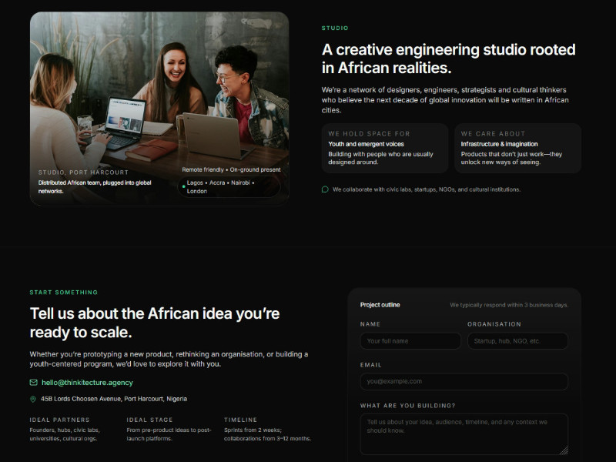
Task: Open the hello@thinkitecture.agency email link
Action: coord(87,382)
